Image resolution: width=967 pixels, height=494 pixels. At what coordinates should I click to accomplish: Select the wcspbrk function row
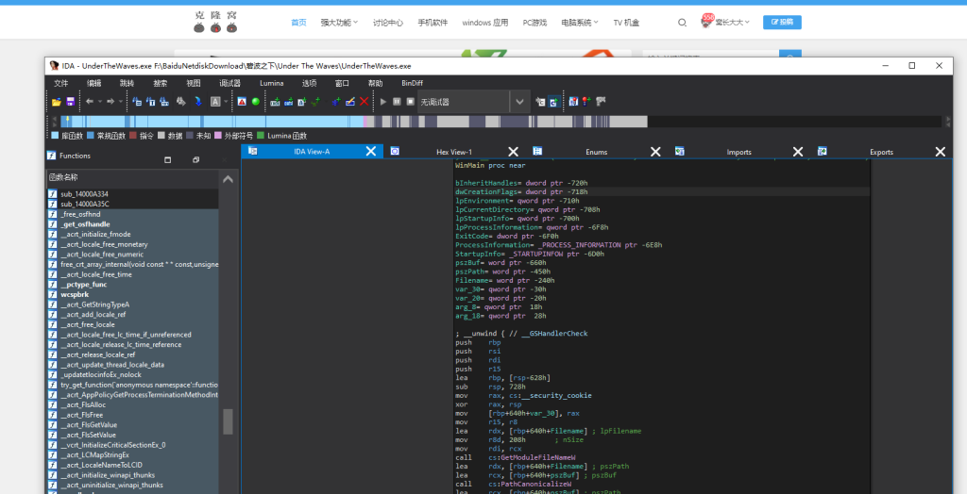click(x=133, y=294)
